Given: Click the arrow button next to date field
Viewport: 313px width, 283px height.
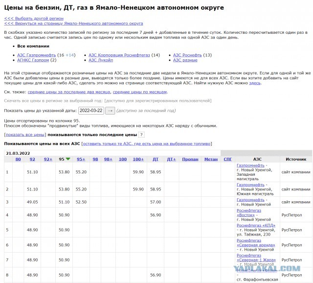Looking at the screenshot, I should [110, 111].
